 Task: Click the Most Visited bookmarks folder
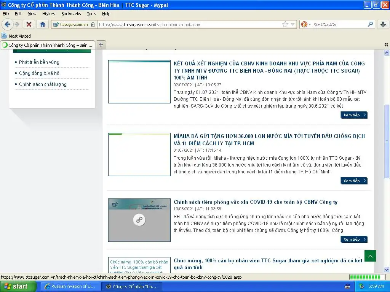click(16, 36)
